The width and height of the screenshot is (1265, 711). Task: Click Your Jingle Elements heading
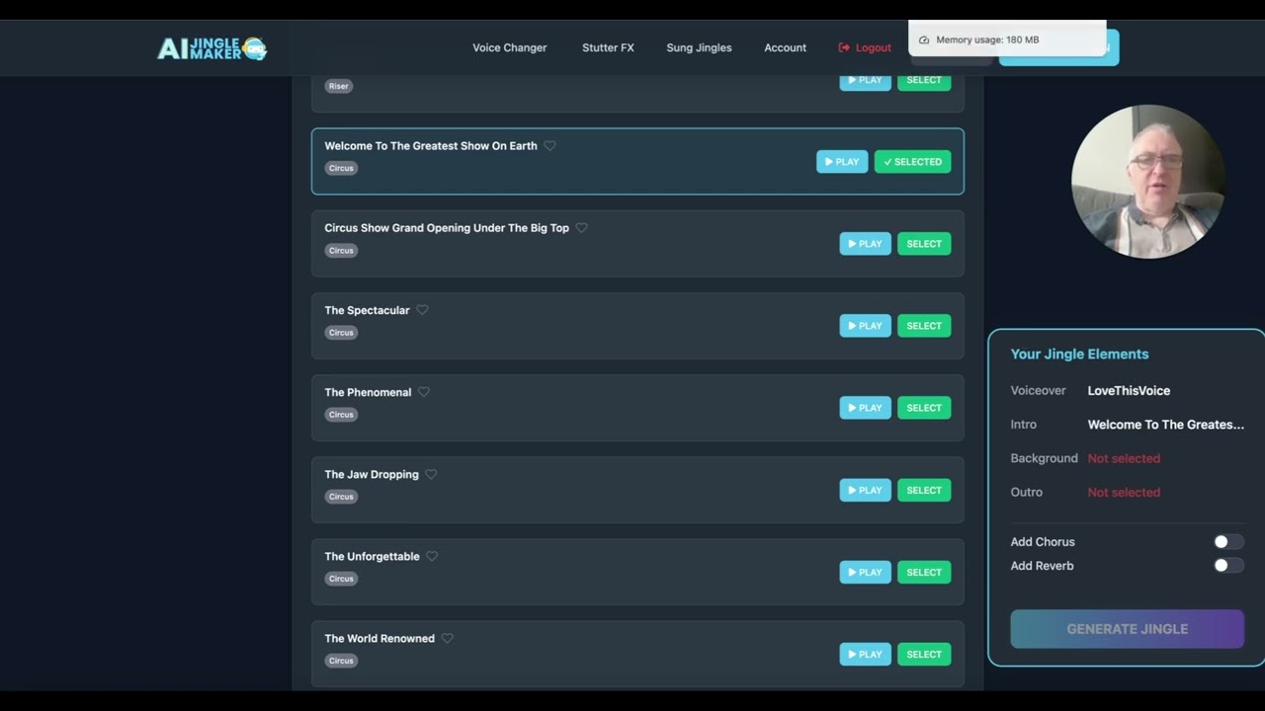point(1079,354)
